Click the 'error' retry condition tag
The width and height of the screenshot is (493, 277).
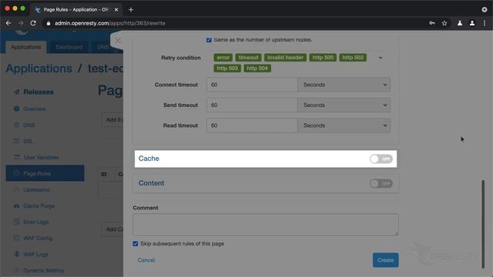pyautogui.click(x=223, y=58)
